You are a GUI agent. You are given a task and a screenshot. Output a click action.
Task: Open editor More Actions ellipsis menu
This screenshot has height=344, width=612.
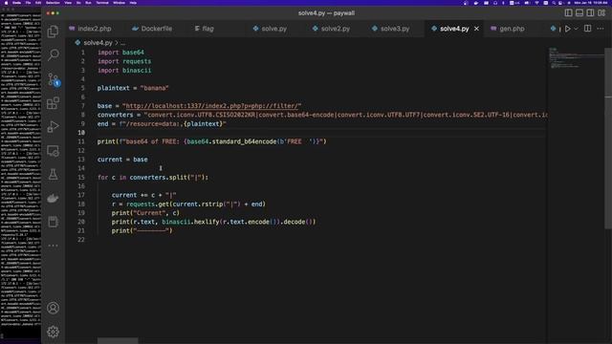(601, 29)
